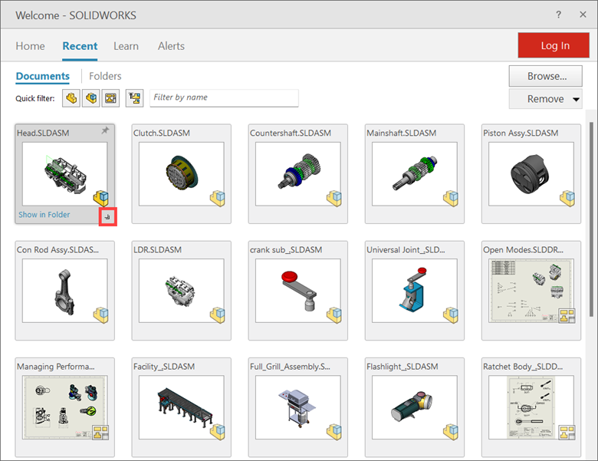This screenshot has height=461, width=598.
Task: Open Piston Assy.SLDASM thumbnail
Action: 531,174
